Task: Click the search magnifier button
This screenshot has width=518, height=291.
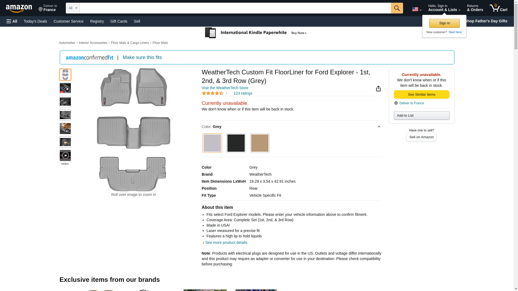Action: (x=397, y=8)
